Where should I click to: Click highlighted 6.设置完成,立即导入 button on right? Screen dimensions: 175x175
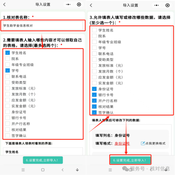[130, 160]
